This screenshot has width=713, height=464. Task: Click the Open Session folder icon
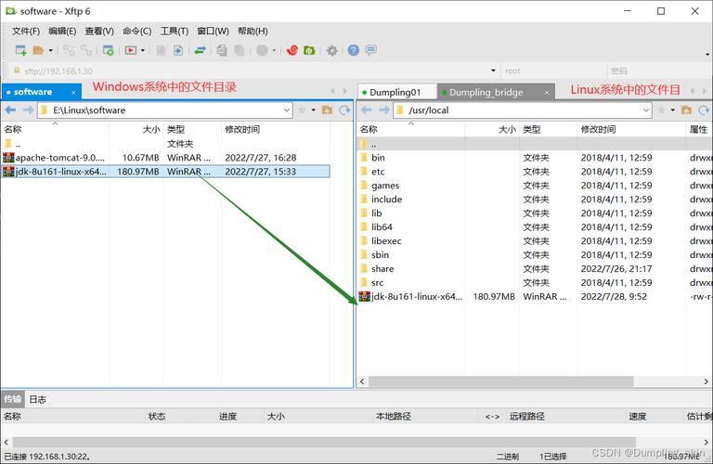click(38, 50)
